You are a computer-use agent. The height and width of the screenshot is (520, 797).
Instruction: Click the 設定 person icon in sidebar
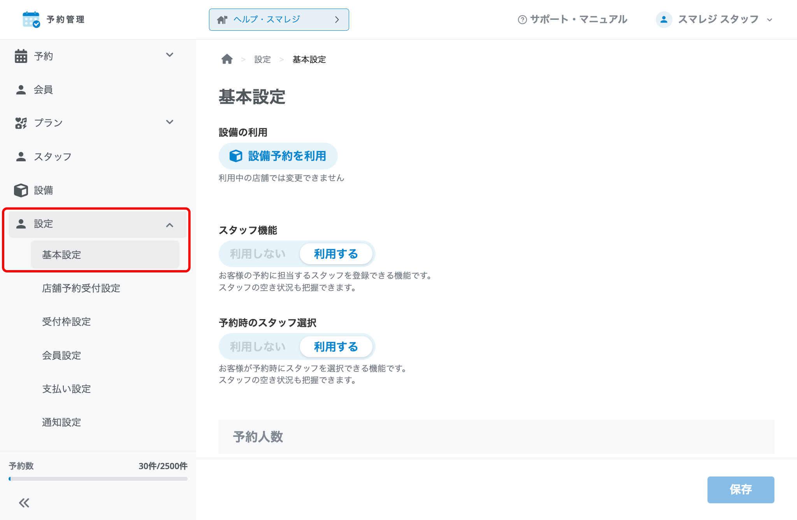coord(21,224)
